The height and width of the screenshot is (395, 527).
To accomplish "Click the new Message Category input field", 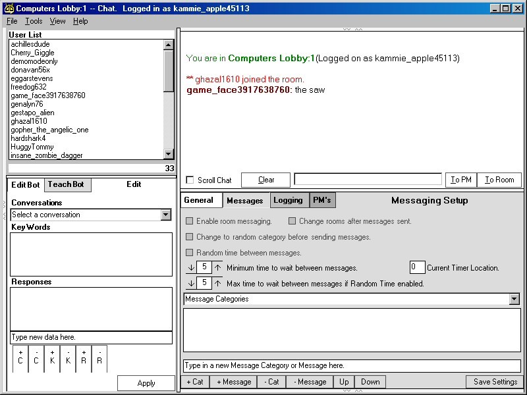I will click(x=352, y=365).
